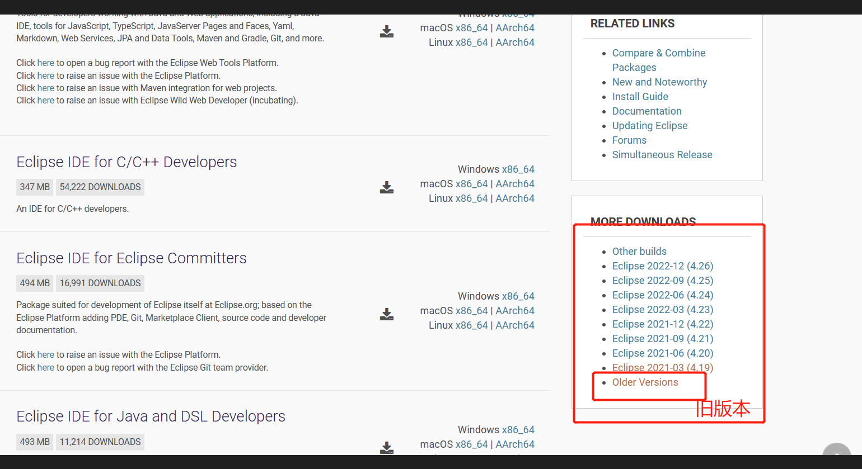Open the Eclipse 2021-06 (4.20) link
The image size is (862, 469).
pyautogui.click(x=663, y=353)
